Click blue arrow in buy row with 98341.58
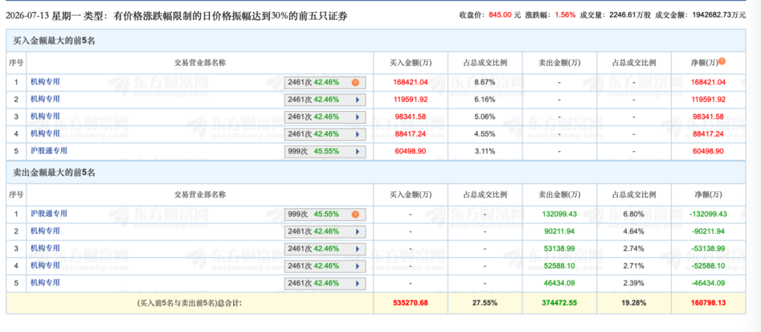 tap(358, 117)
